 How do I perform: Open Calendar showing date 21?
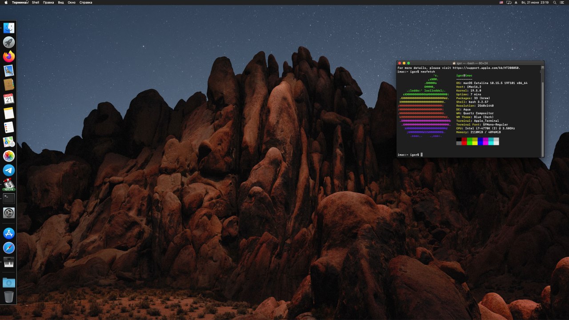pos(9,99)
